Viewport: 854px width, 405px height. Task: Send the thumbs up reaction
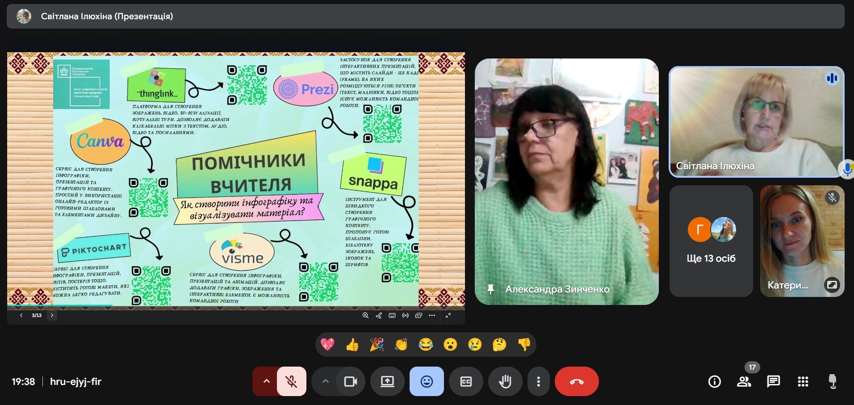point(352,345)
